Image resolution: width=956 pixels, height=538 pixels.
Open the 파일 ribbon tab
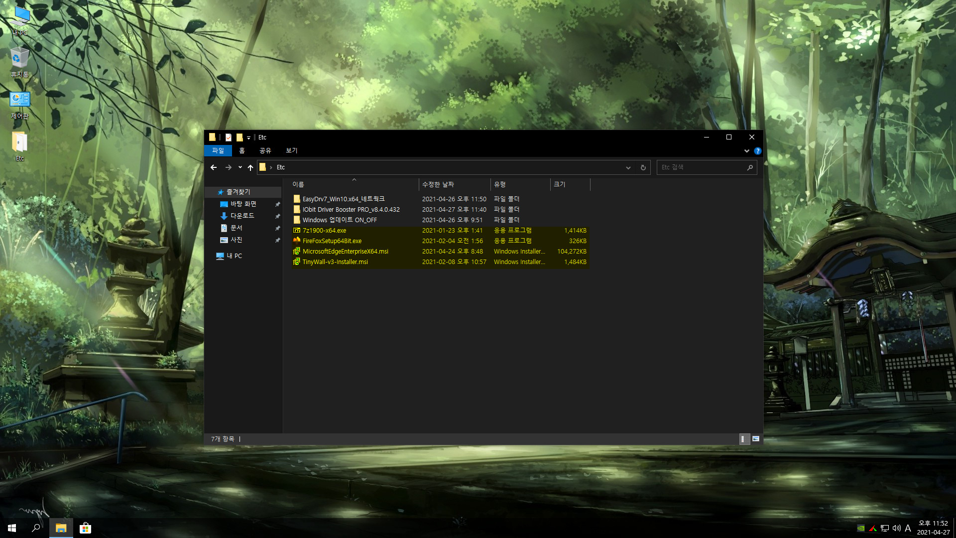[x=218, y=150]
